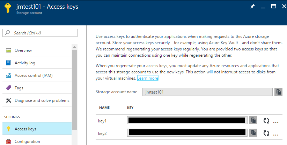The height and width of the screenshot is (145, 287).
Task: Click the sidebar vertical scrollbar thumb
Action: (x=74, y=90)
